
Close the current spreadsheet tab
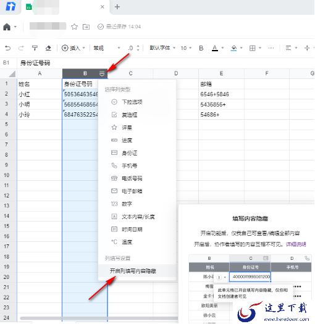(102, 7)
